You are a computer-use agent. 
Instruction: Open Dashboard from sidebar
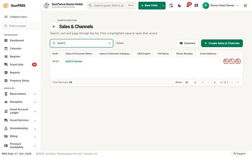coord(20,40)
